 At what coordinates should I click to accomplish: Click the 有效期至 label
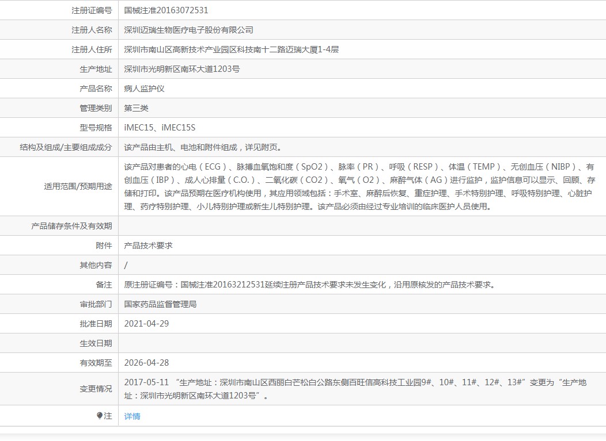pos(96,363)
